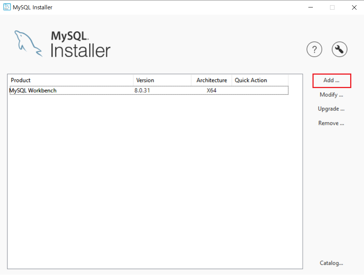Open the wrench options icon
Screen dimensions: 364x275
(339, 49)
